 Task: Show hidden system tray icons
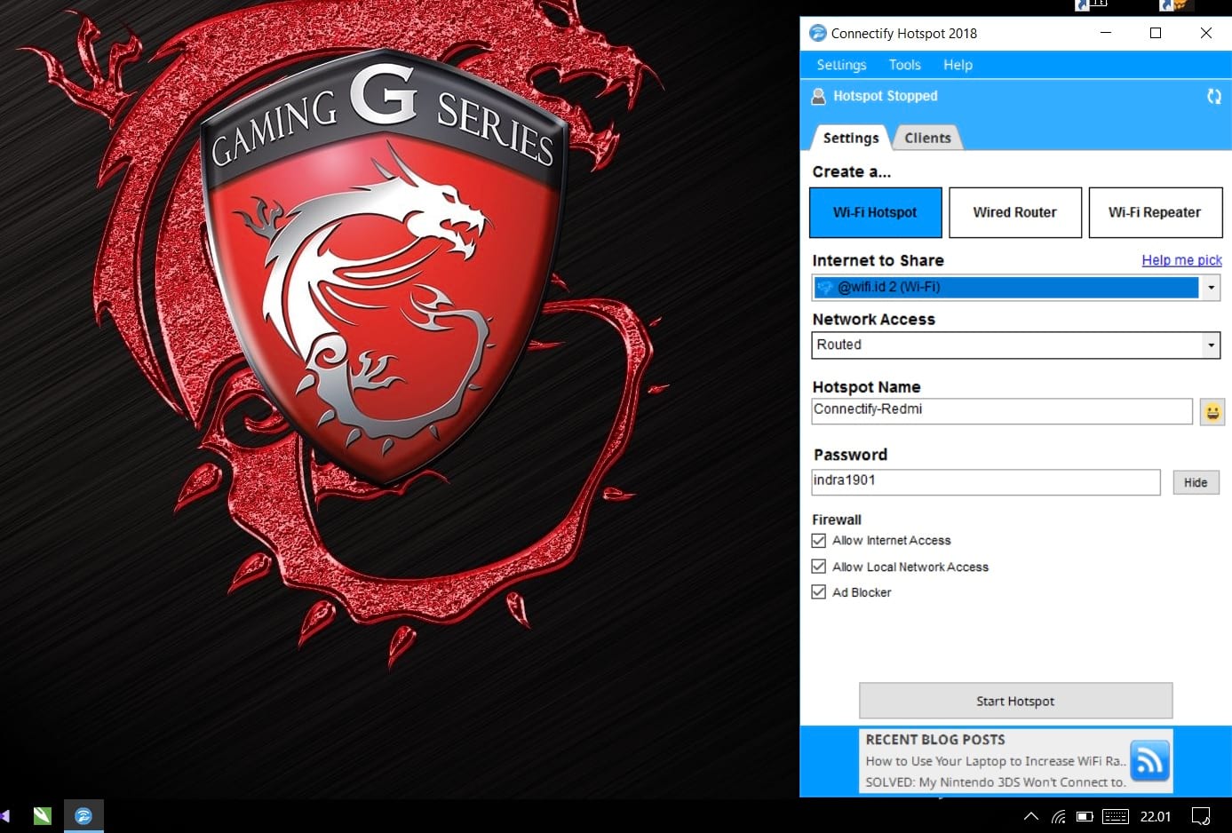pyautogui.click(x=1030, y=816)
